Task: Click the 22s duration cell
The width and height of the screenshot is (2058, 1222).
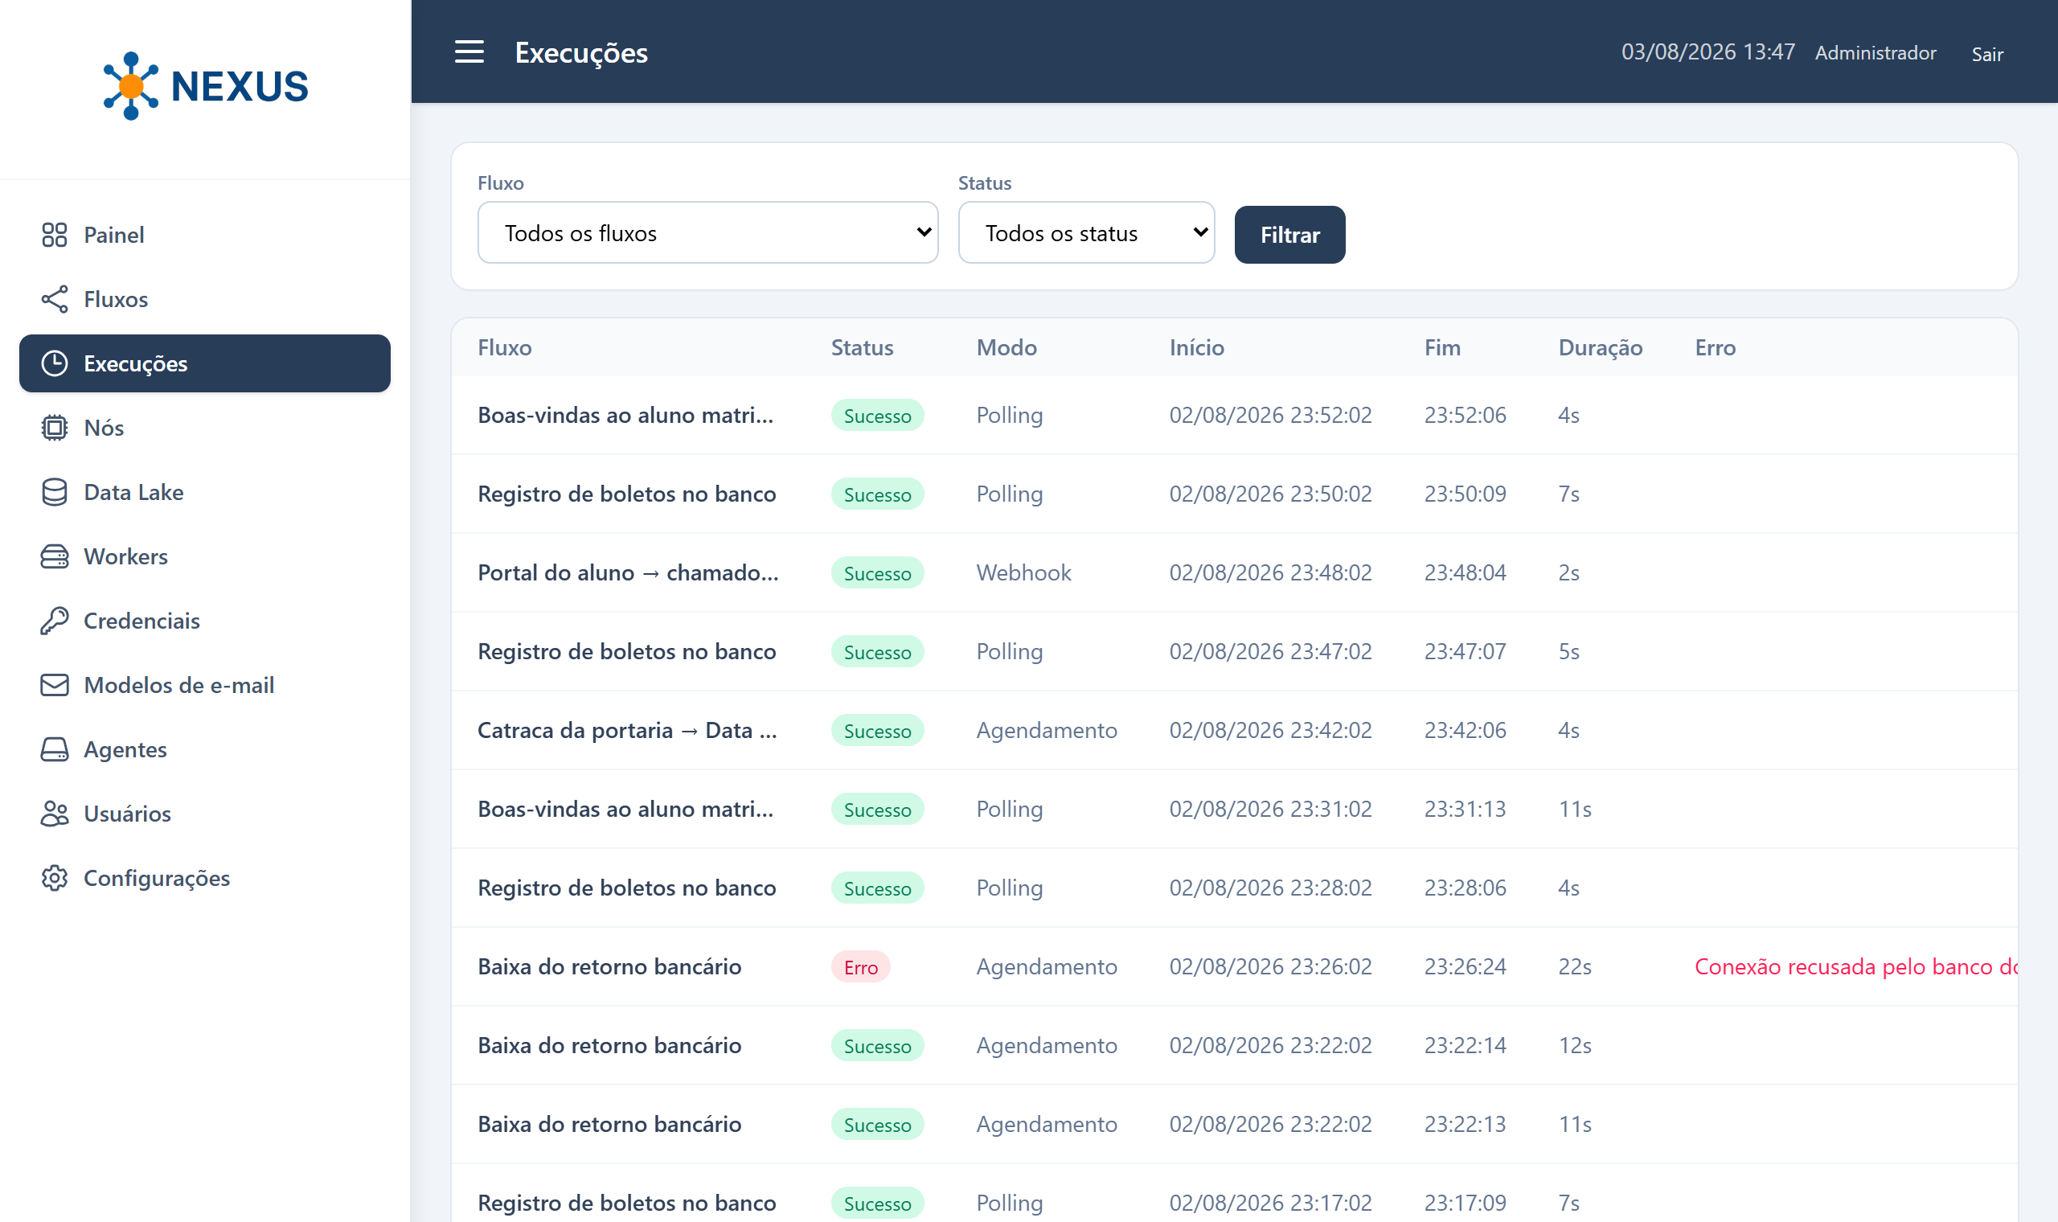Action: (1574, 966)
